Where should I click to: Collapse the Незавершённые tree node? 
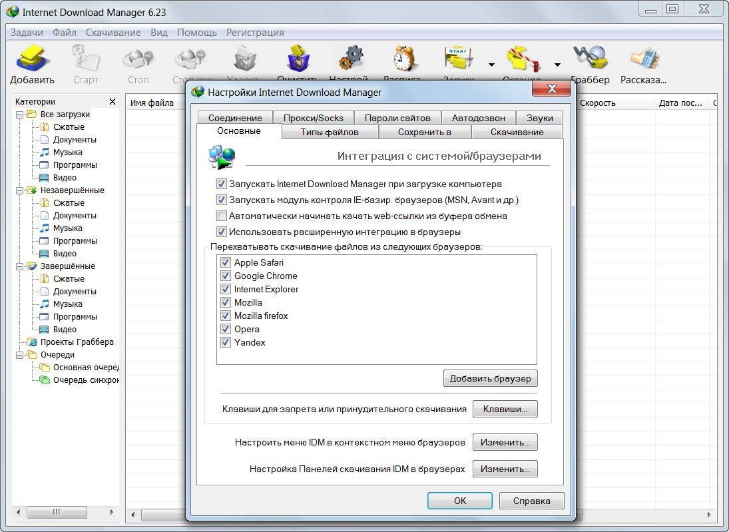pyautogui.click(x=19, y=190)
